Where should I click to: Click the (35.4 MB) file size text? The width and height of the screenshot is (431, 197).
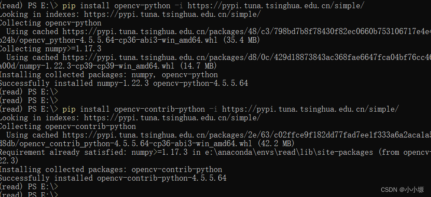point(242,40)
